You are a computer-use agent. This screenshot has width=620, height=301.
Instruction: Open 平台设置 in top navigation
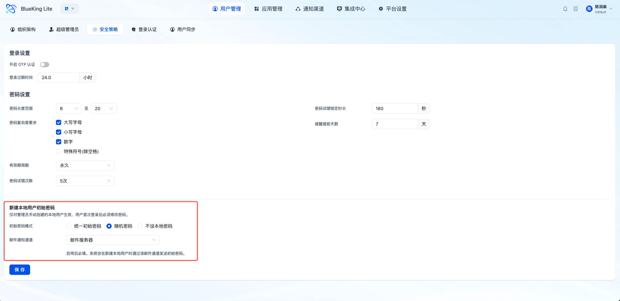click(393, 9)
